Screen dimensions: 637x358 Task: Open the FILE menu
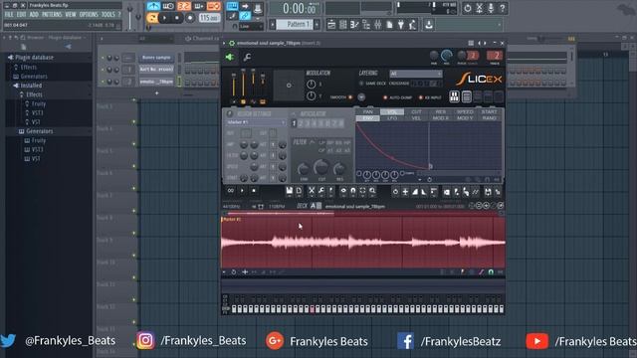point(9,15)
